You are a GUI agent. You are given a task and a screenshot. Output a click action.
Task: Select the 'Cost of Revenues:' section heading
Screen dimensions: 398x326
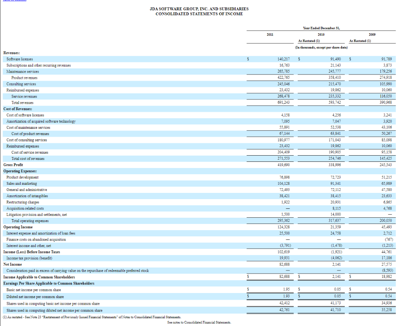18,109
